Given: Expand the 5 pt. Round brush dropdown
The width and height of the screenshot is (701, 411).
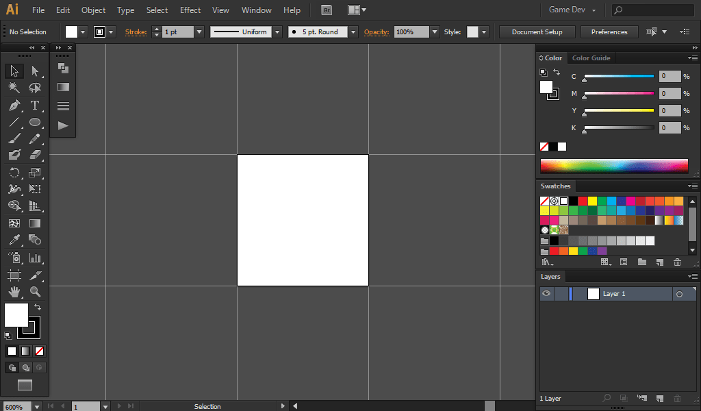Looking at the screenshot, I should [x=352, y=32].
